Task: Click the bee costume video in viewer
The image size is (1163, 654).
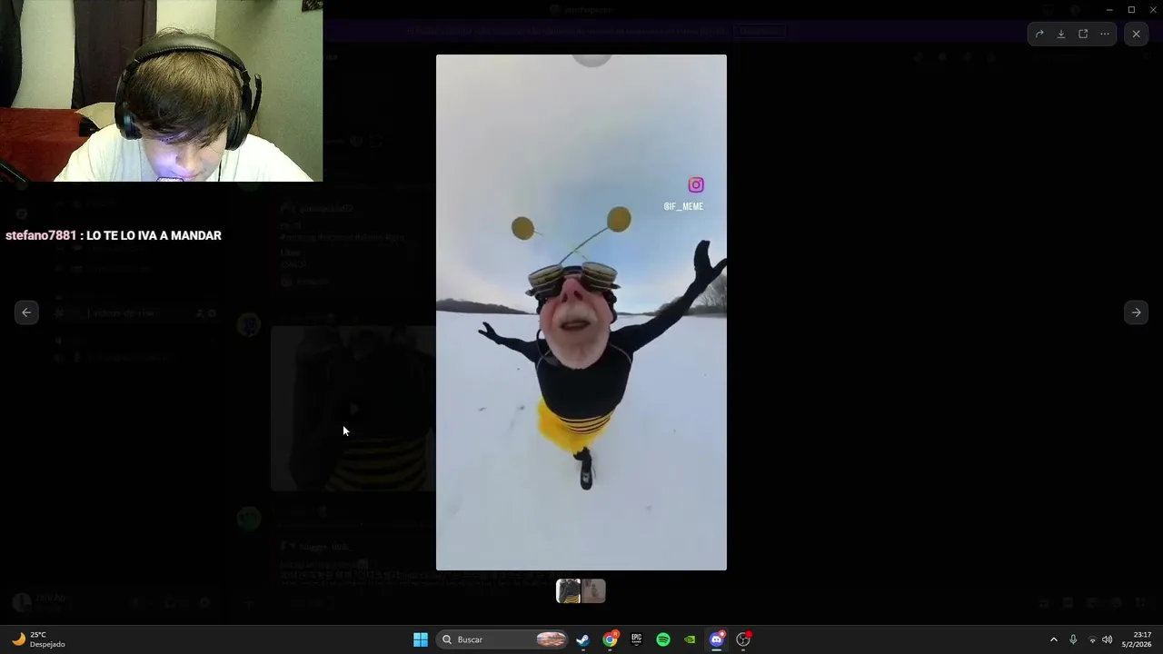Action: coord(581,312)
